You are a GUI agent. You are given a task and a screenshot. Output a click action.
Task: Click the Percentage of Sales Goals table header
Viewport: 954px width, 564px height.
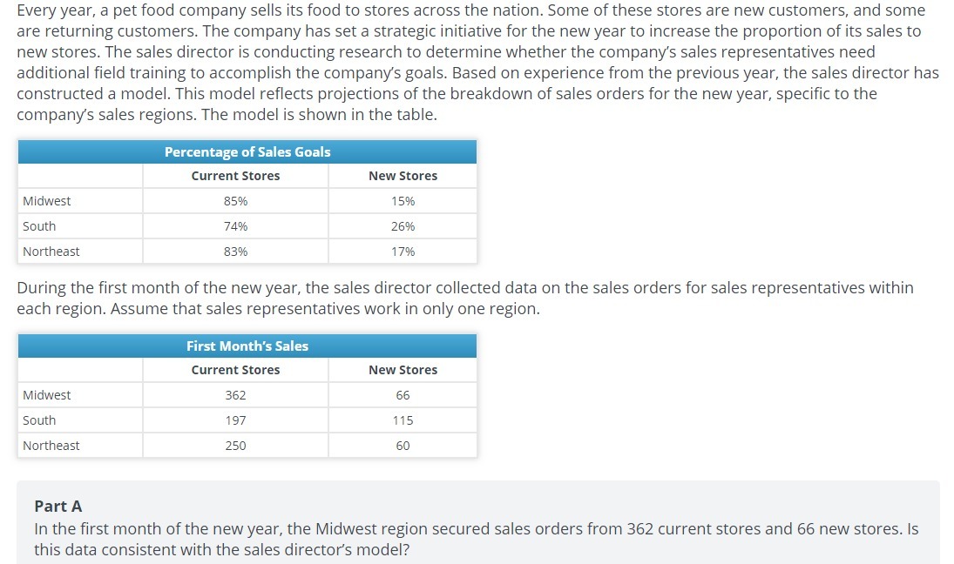(x=247, y=151)
